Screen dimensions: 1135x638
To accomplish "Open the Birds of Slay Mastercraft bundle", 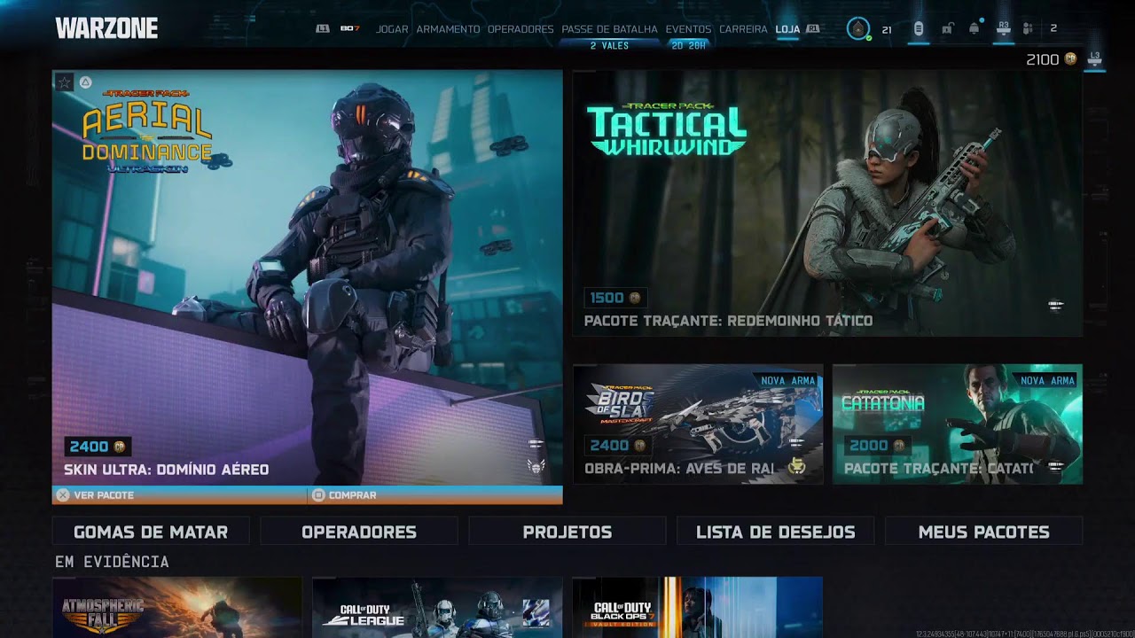I will [698, 424].
